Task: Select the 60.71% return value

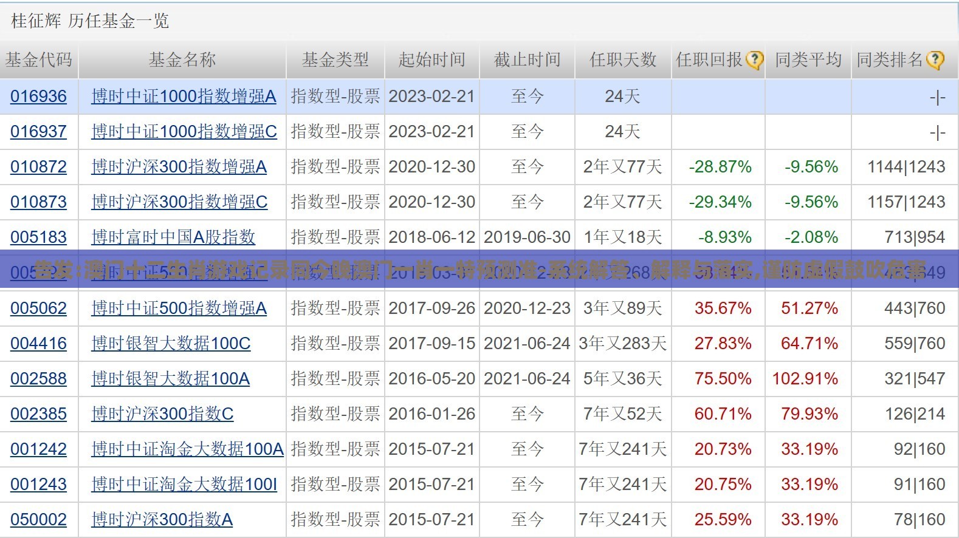Action: point(723,414)
